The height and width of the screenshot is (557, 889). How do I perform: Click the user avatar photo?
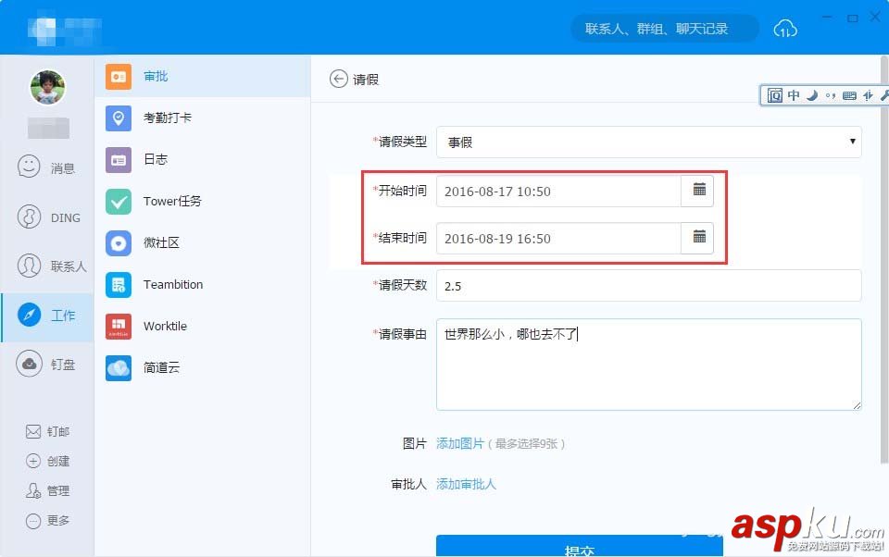click(47, 88)
